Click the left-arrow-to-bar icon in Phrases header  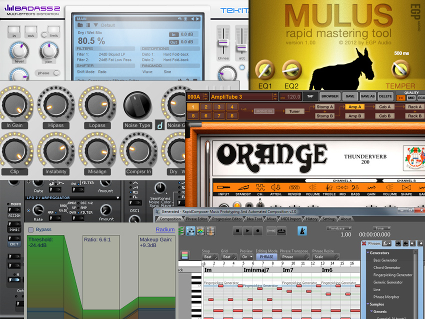(412, 243)
